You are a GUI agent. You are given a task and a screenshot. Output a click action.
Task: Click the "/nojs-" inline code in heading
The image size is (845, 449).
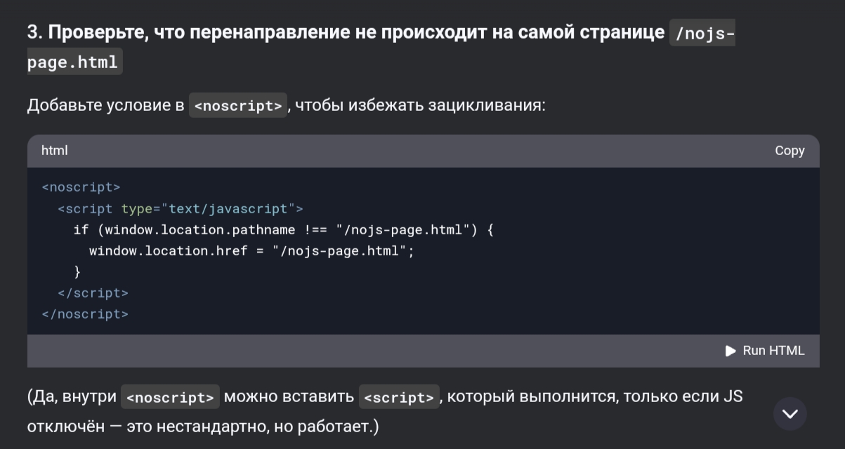[x=702, y=33]
